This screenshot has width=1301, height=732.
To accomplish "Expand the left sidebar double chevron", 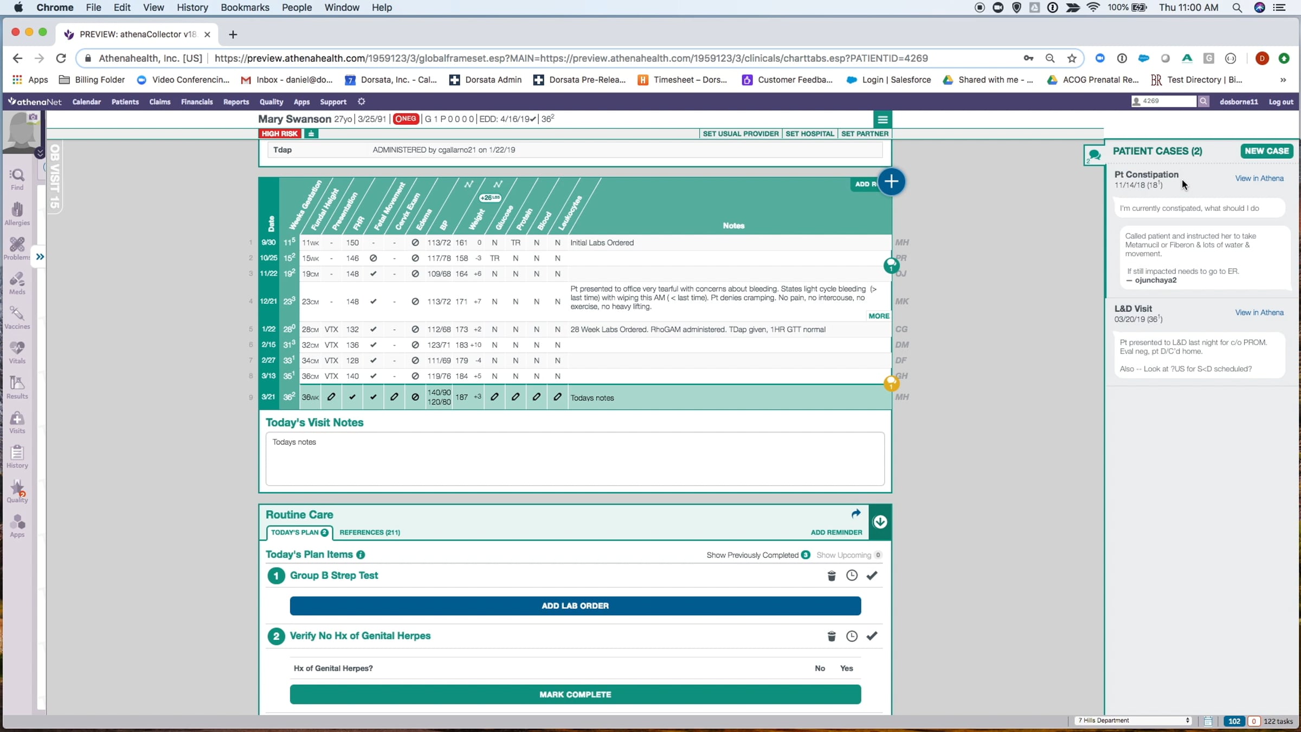I will click(x=40, y=256).
